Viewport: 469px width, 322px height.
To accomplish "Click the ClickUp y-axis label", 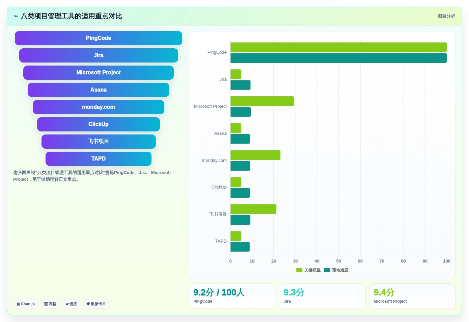I will (x=219, y=187).
